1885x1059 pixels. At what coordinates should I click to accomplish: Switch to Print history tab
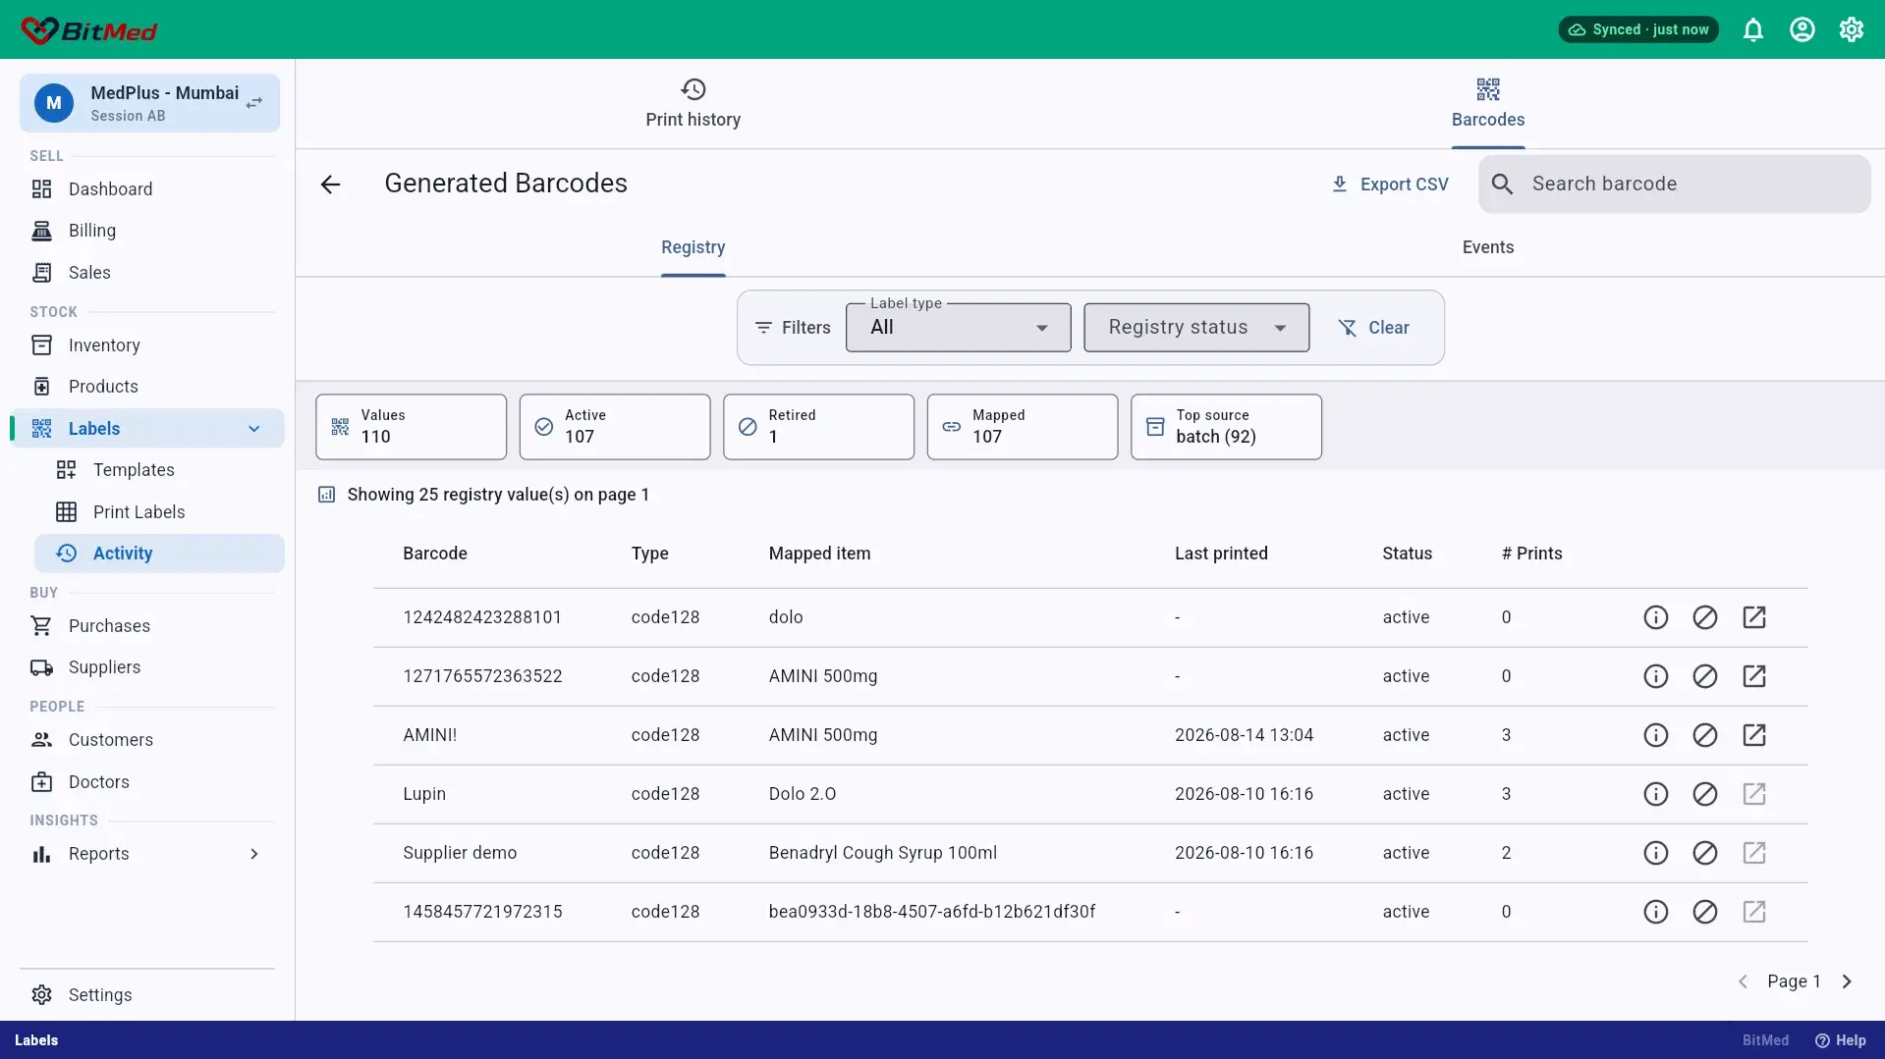click(x=693, y=104)
